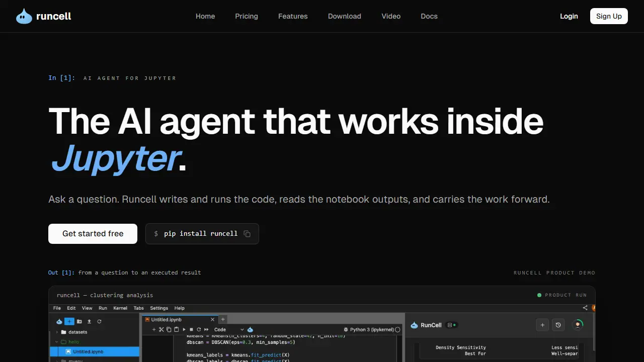The height and width of the screenshot is (362, 644).
Task: Close the Untitled.ipynb notebook tab
Action: 213,319
